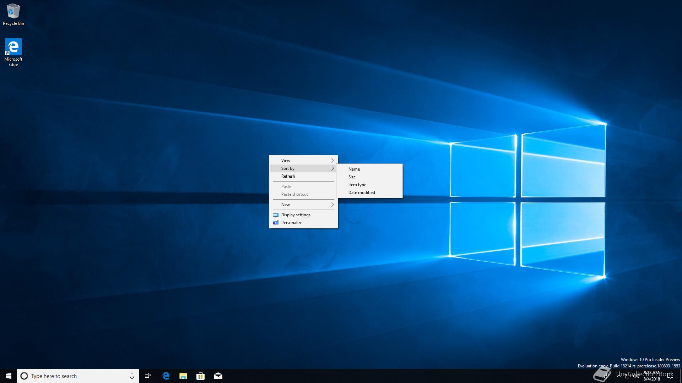Open File Explorer from the taskbar
Viewport: 682px width, 383px height.
click(x=183, y=376)
